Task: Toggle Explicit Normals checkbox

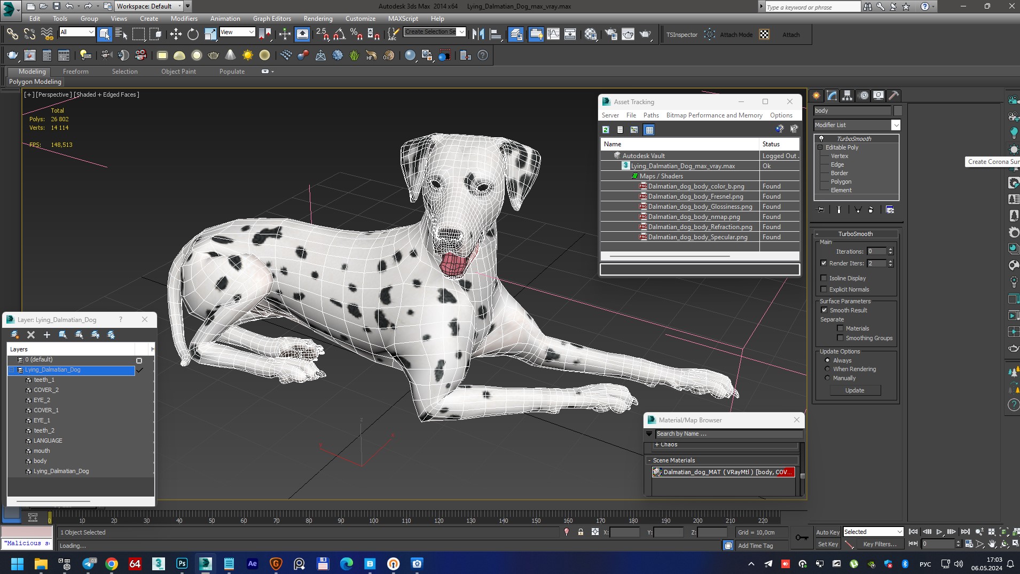Action: (x=823, y=289)
